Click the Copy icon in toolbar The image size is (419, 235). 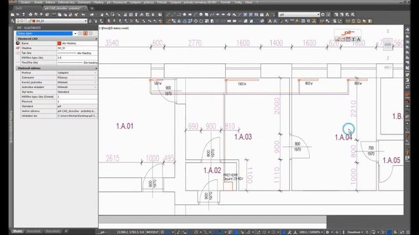coord(60,14)
